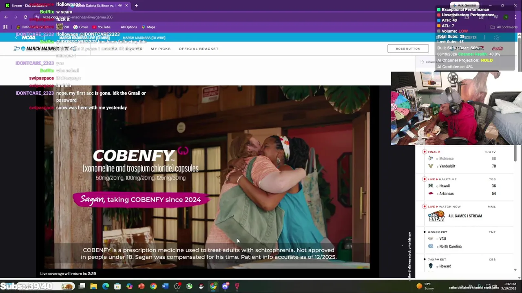
Task: Launch Microsoft Edge from the taskbar
Action: coord(106,286)
